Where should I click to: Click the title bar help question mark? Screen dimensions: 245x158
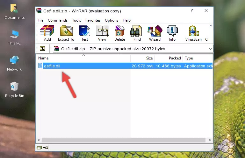coord(192,10)
